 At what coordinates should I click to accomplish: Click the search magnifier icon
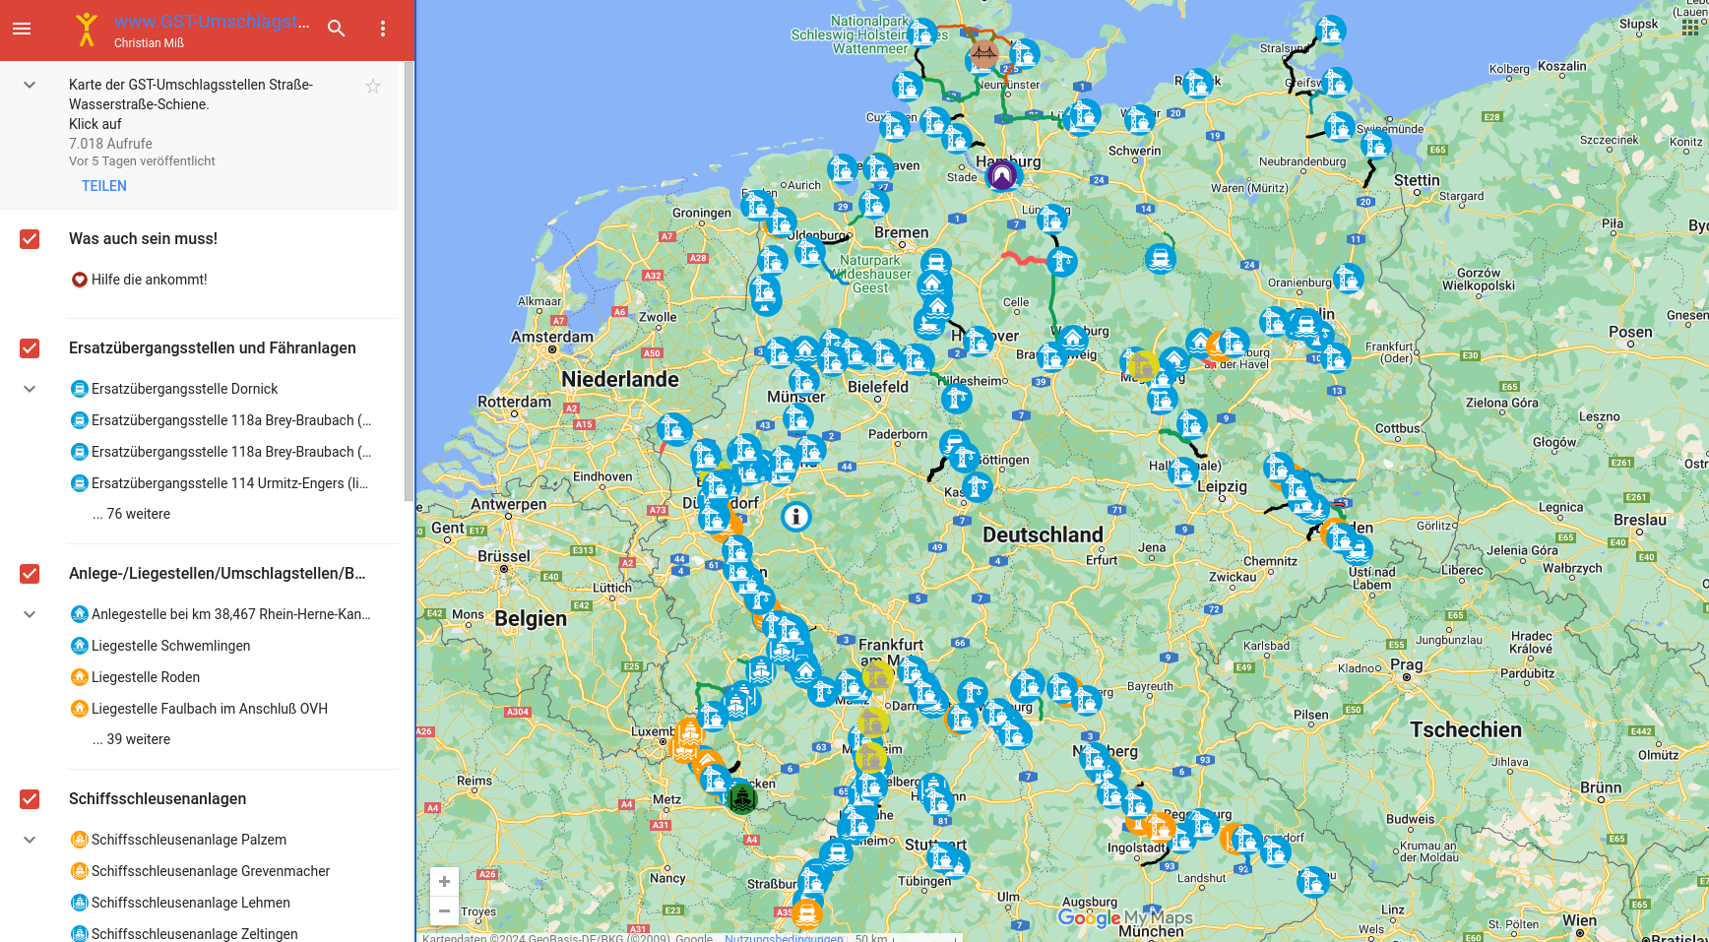click(x=337, y=29)
